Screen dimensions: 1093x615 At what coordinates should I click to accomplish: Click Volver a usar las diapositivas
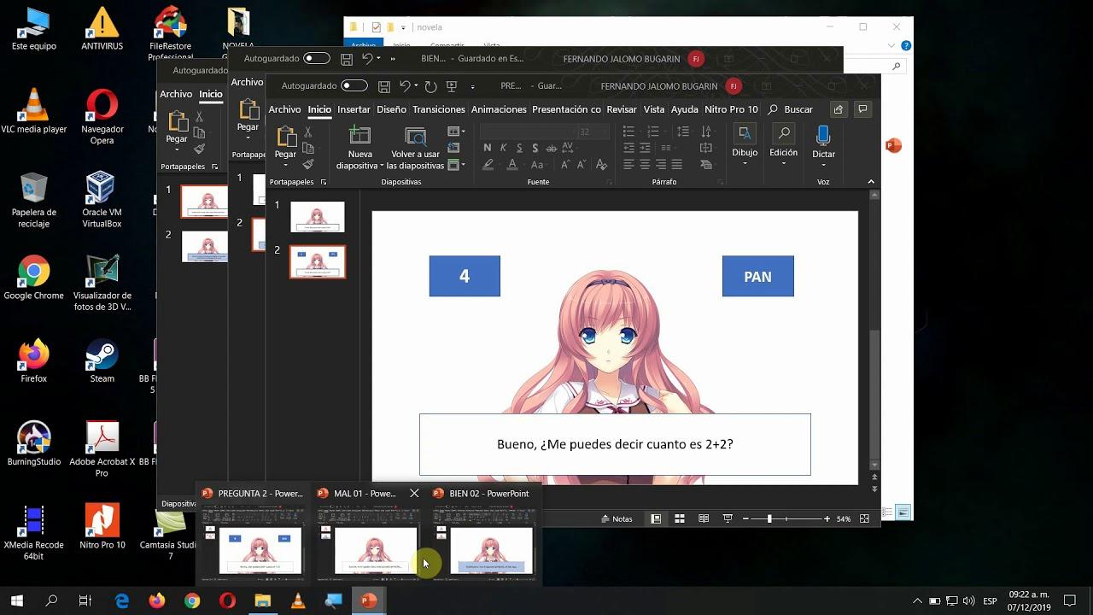(x=415, y=149)
